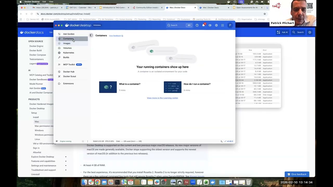Toggle docs theme with the sun icon
The height and width of the screenshot is (187, 333).
(310, 32)
